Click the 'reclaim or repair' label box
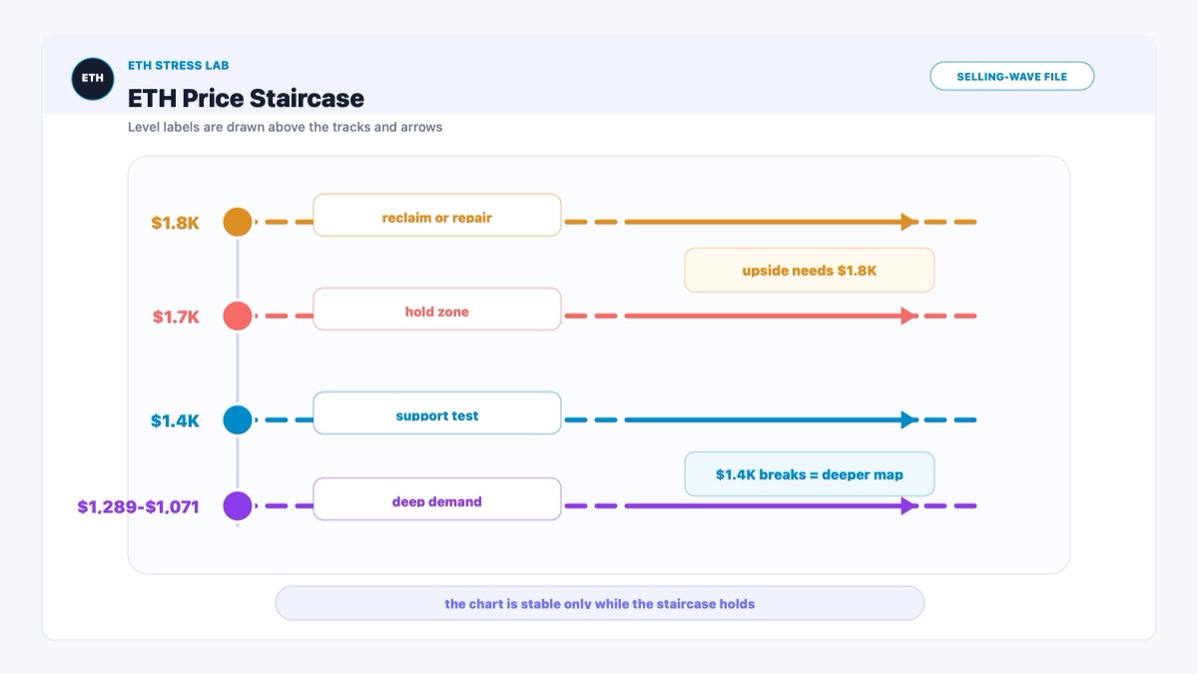The height and width of the screenshot is (674, 1198). pos(437,215)
